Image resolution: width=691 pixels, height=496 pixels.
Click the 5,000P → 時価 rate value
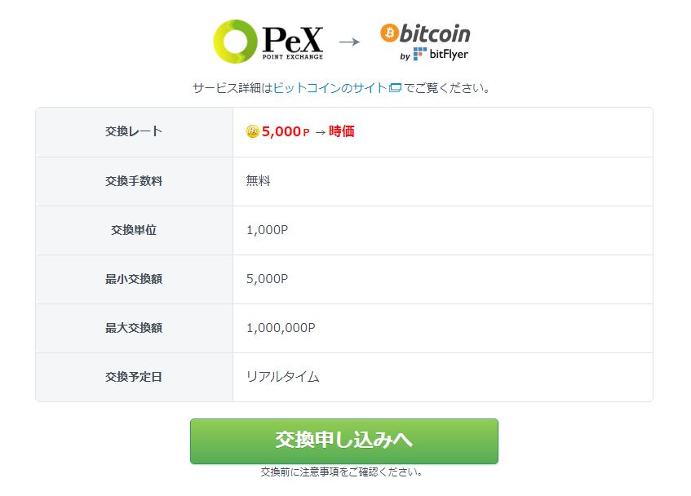click(x=300, y=131)
